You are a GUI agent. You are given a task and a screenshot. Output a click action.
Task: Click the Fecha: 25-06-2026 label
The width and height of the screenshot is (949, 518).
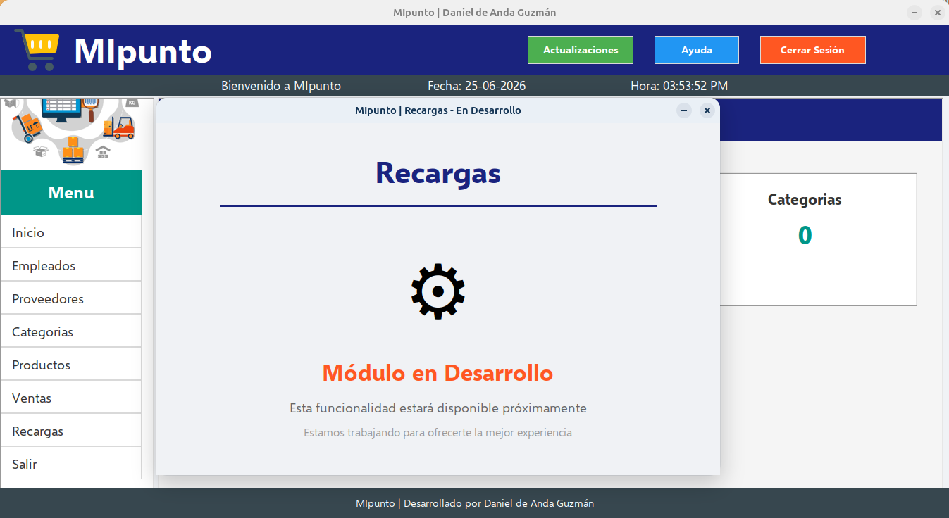click(477, 86)
